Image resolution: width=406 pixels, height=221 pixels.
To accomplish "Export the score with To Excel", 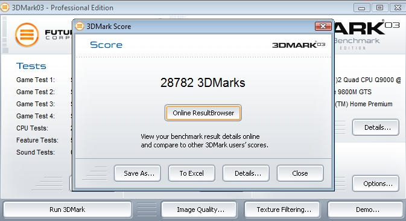I will click(192, 173).
